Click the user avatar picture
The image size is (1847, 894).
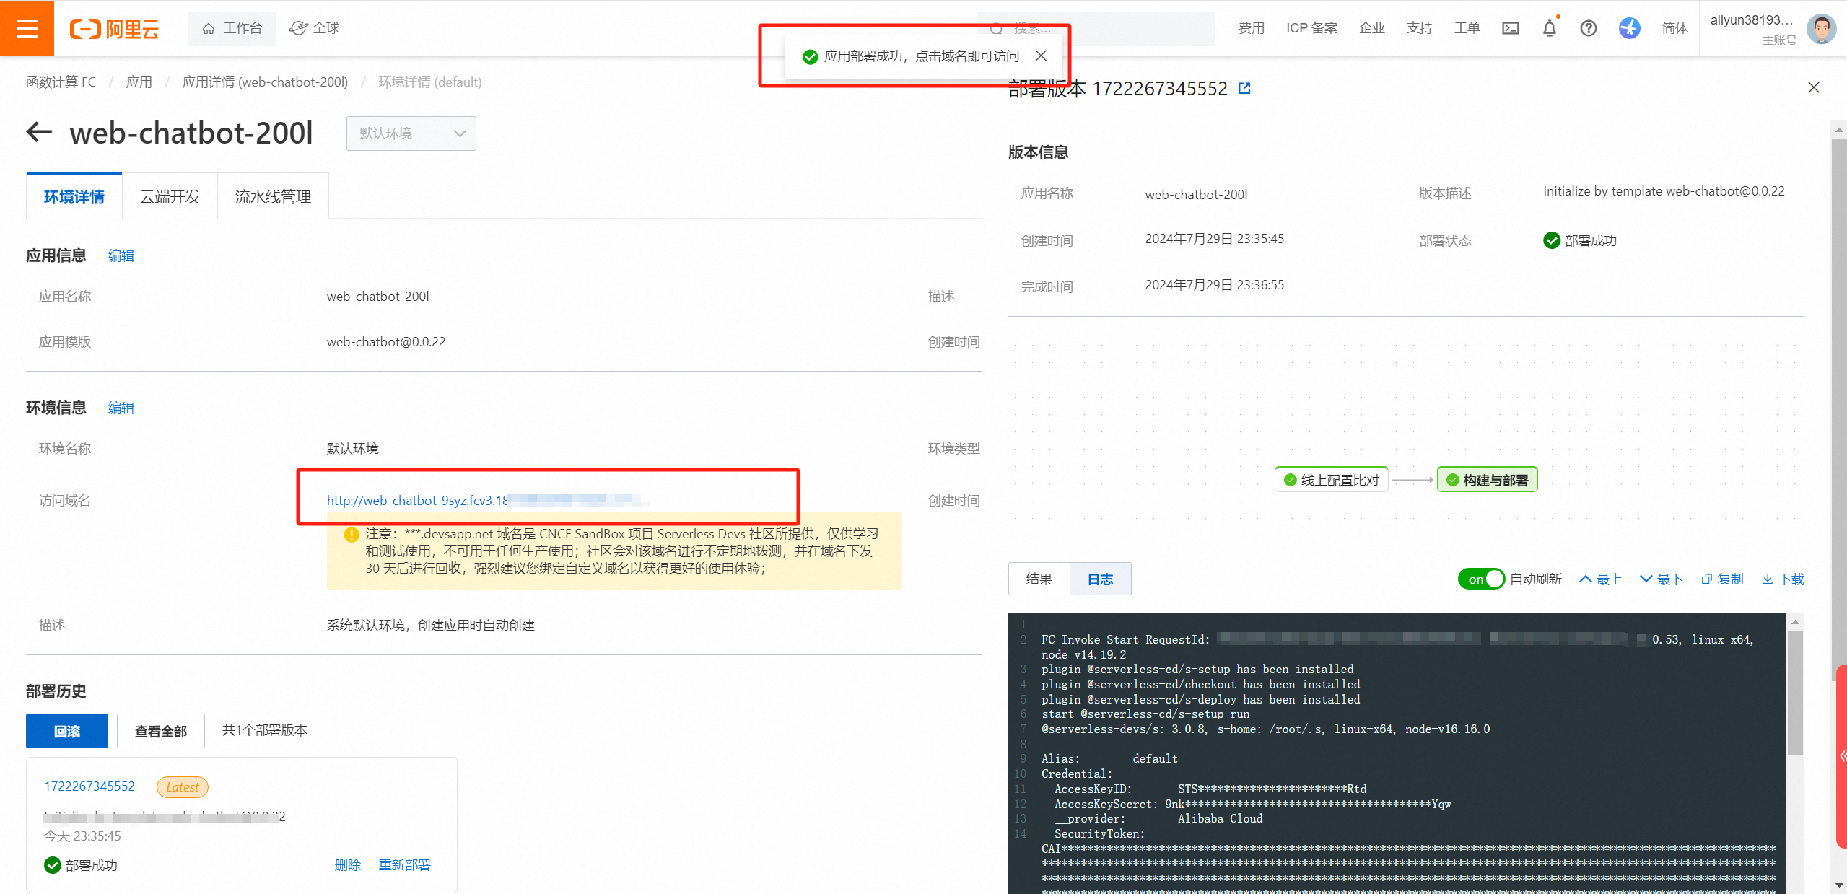(x=1820, y=28)
